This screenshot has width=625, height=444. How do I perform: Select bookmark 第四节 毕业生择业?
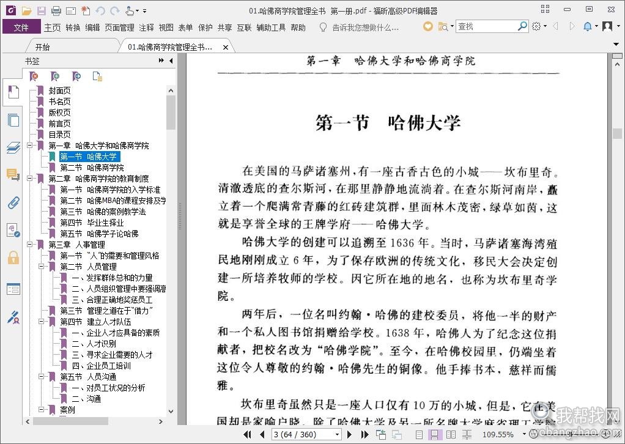coord(92,223)
